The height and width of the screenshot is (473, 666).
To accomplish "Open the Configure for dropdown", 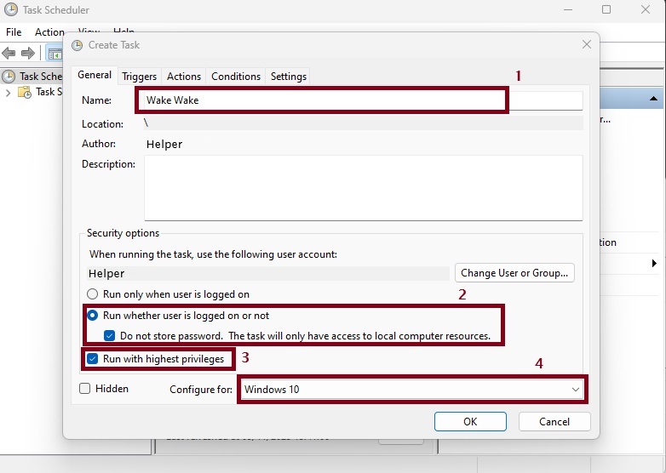I will pyautogui.click(x=412, y=390).
